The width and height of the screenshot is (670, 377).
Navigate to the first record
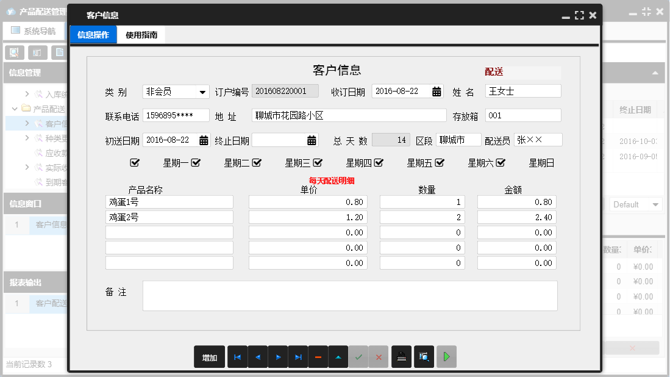click(237, 357)
